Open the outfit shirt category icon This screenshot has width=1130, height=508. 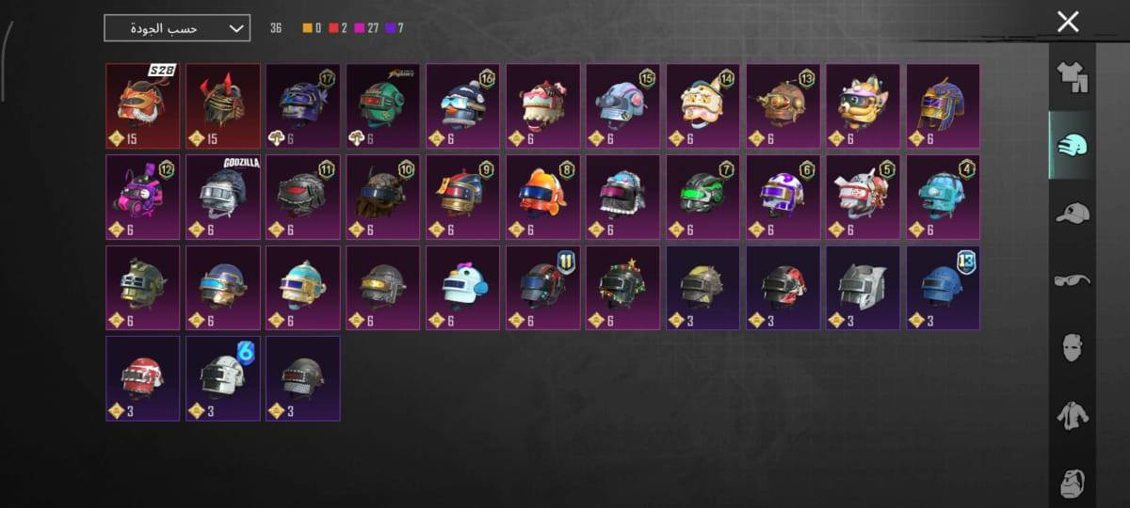click(x=1072, y=78)
